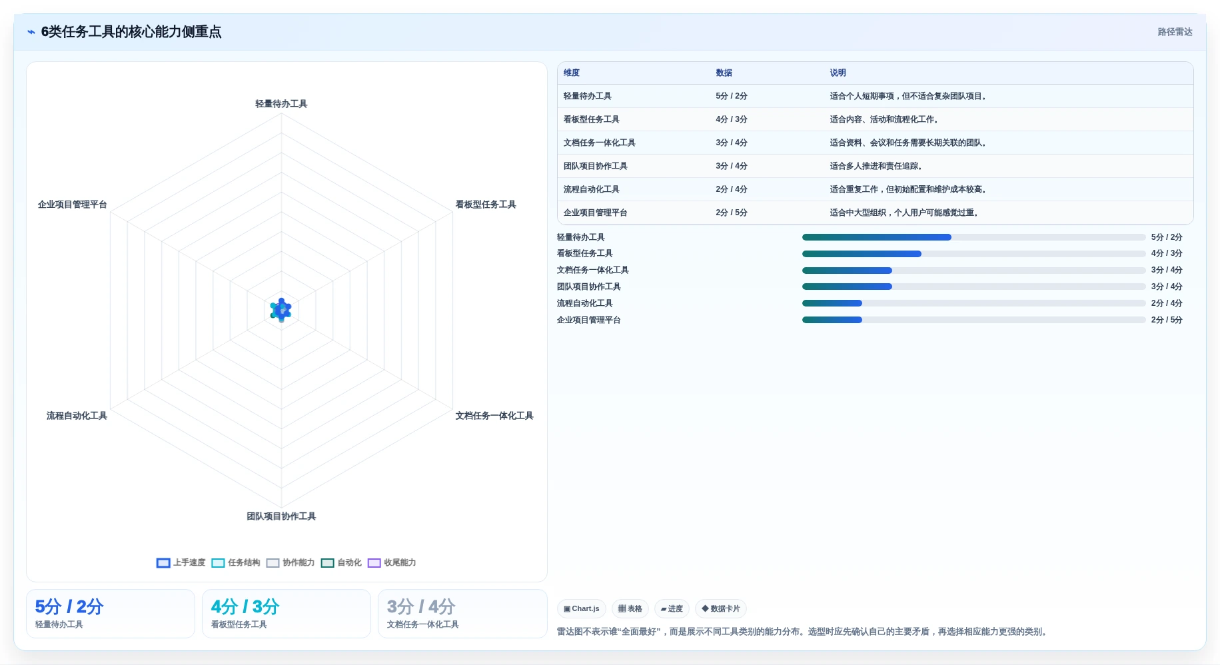Click the 上手速度 blue legend swatch
Screen dimensions: 1220x665
[x=163, y=563]
